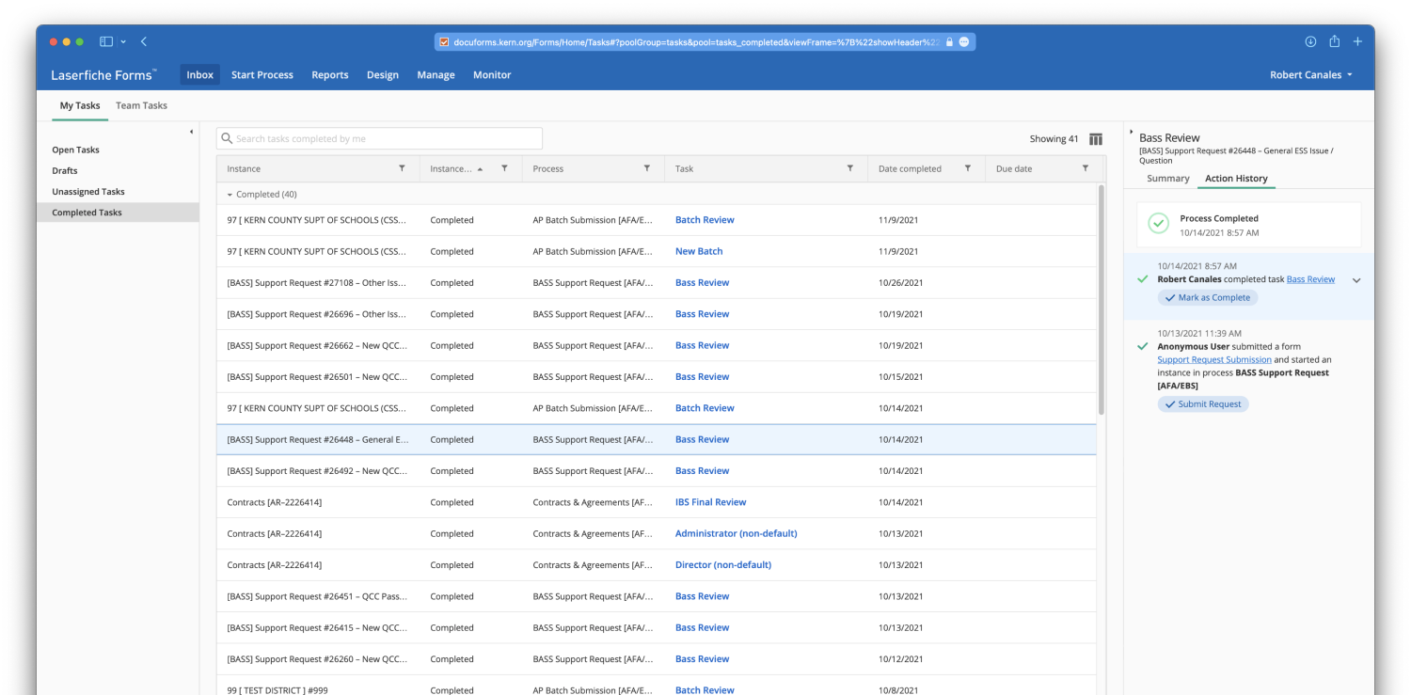
Task: Select the 99 [ TEST DISTRICT ] #999 row
Action: tap(657, 687)
